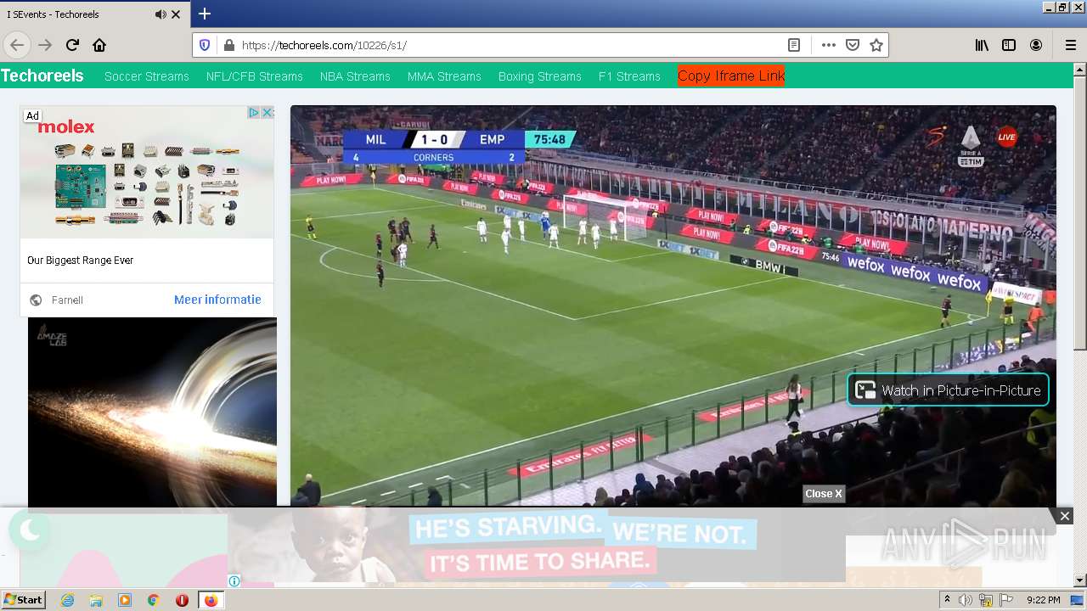Image resolution: width=1087 pixels, height=611 pixels.
Task: Click the address bar URL field
Action: pos(510,45)
